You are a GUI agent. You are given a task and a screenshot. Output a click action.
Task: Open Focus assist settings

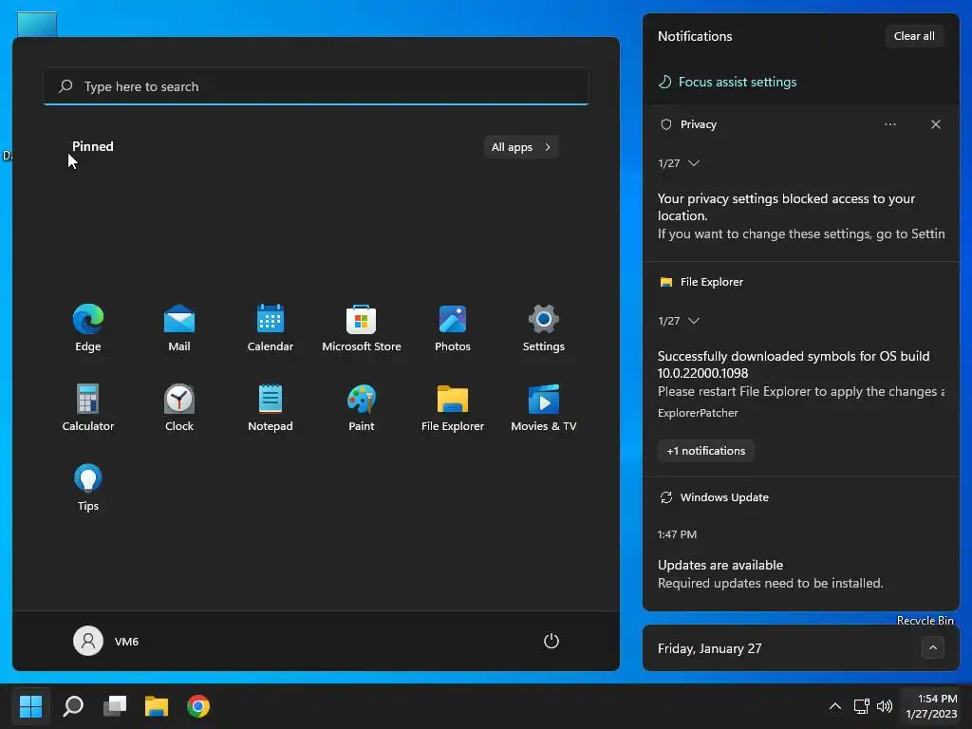pos(727,82)
